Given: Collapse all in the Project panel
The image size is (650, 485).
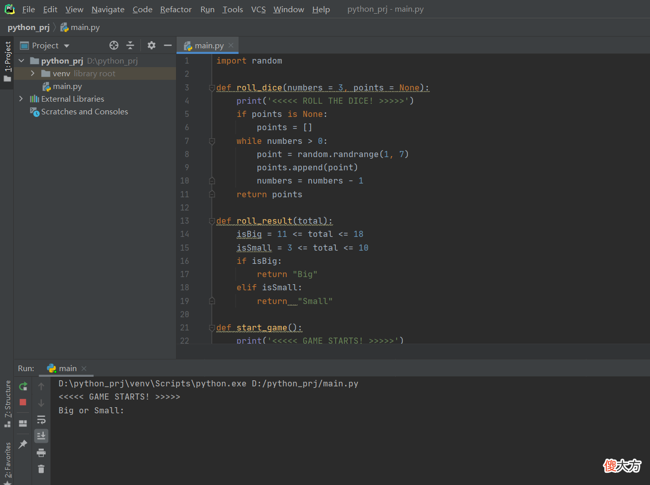Looking at the screenshot, I should coord(130,45).
